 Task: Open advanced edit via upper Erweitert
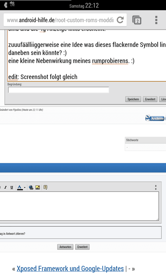(x=150, y=99)
